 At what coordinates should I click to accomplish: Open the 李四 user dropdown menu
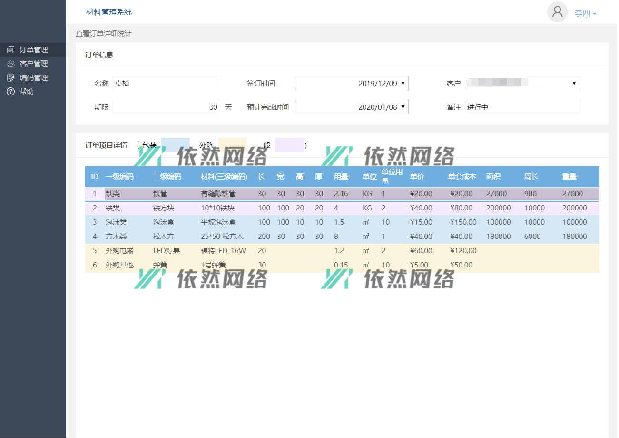[585, 13]
